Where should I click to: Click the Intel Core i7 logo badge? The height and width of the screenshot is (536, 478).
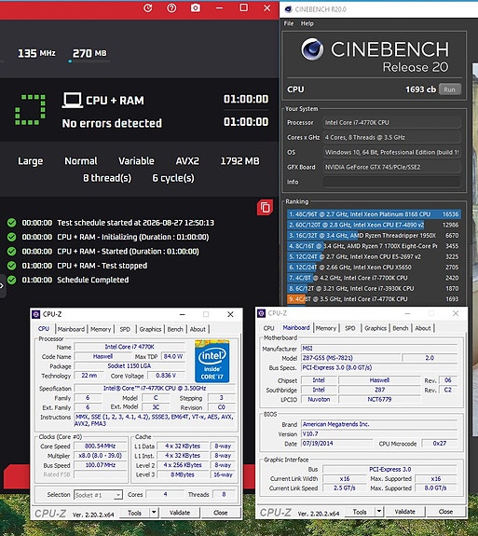[212, 361]
